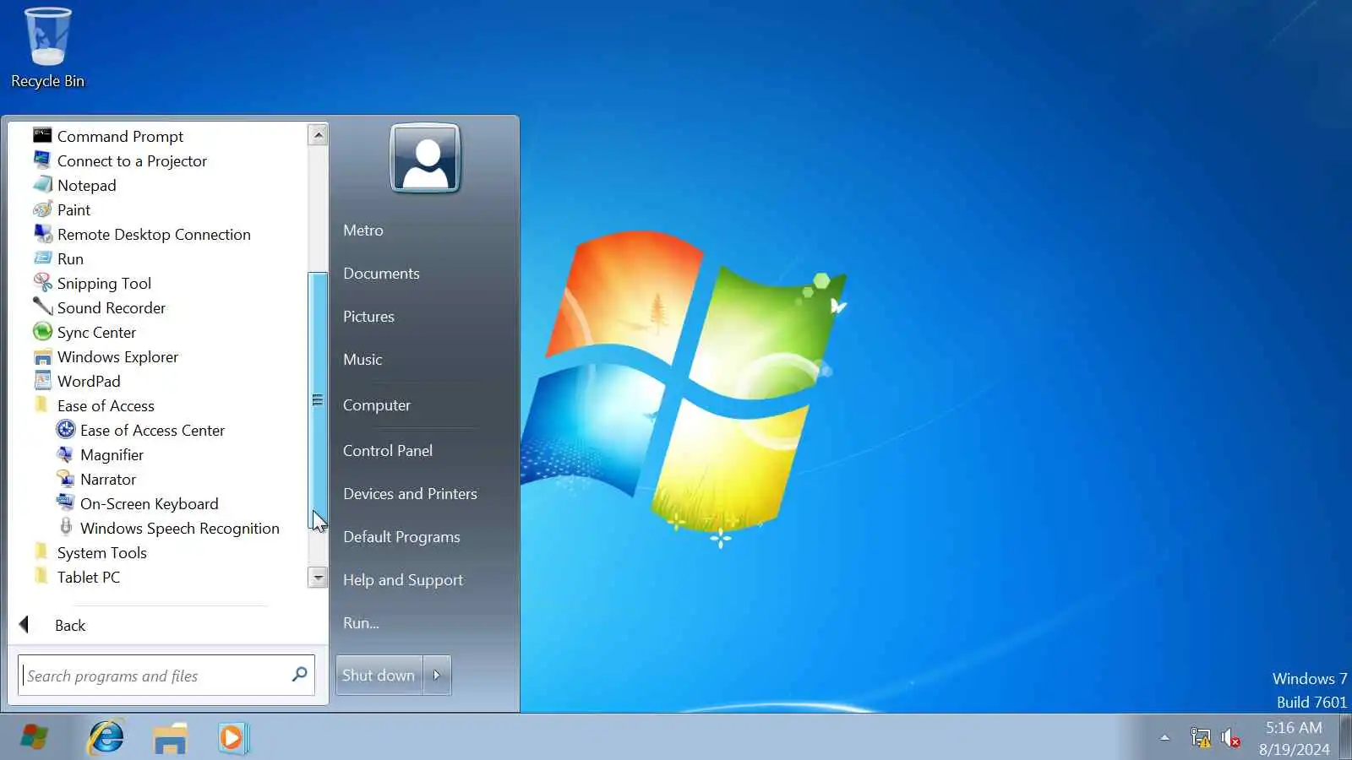Open WordPad via its icon
Image resolution: width=1352 pixels, height=760 pixels.
pos(42,380)
